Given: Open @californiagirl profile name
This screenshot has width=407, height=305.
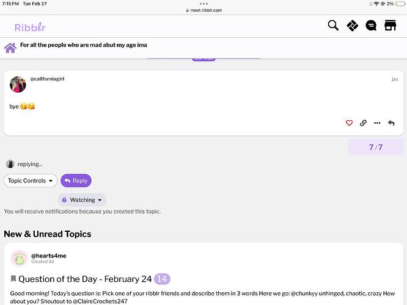Looking at the screenshot, I should pyautogui.click(x=47, y=79).
